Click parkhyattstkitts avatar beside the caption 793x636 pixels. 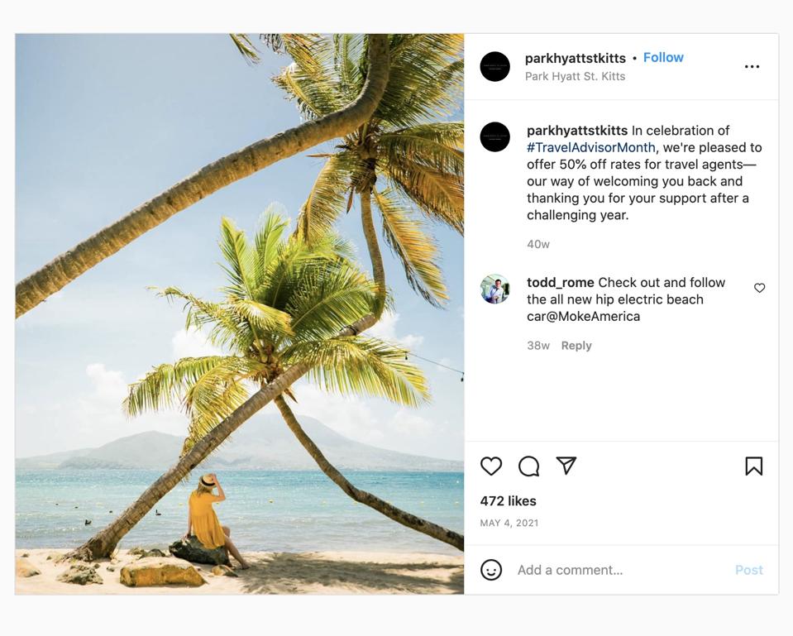494,137
